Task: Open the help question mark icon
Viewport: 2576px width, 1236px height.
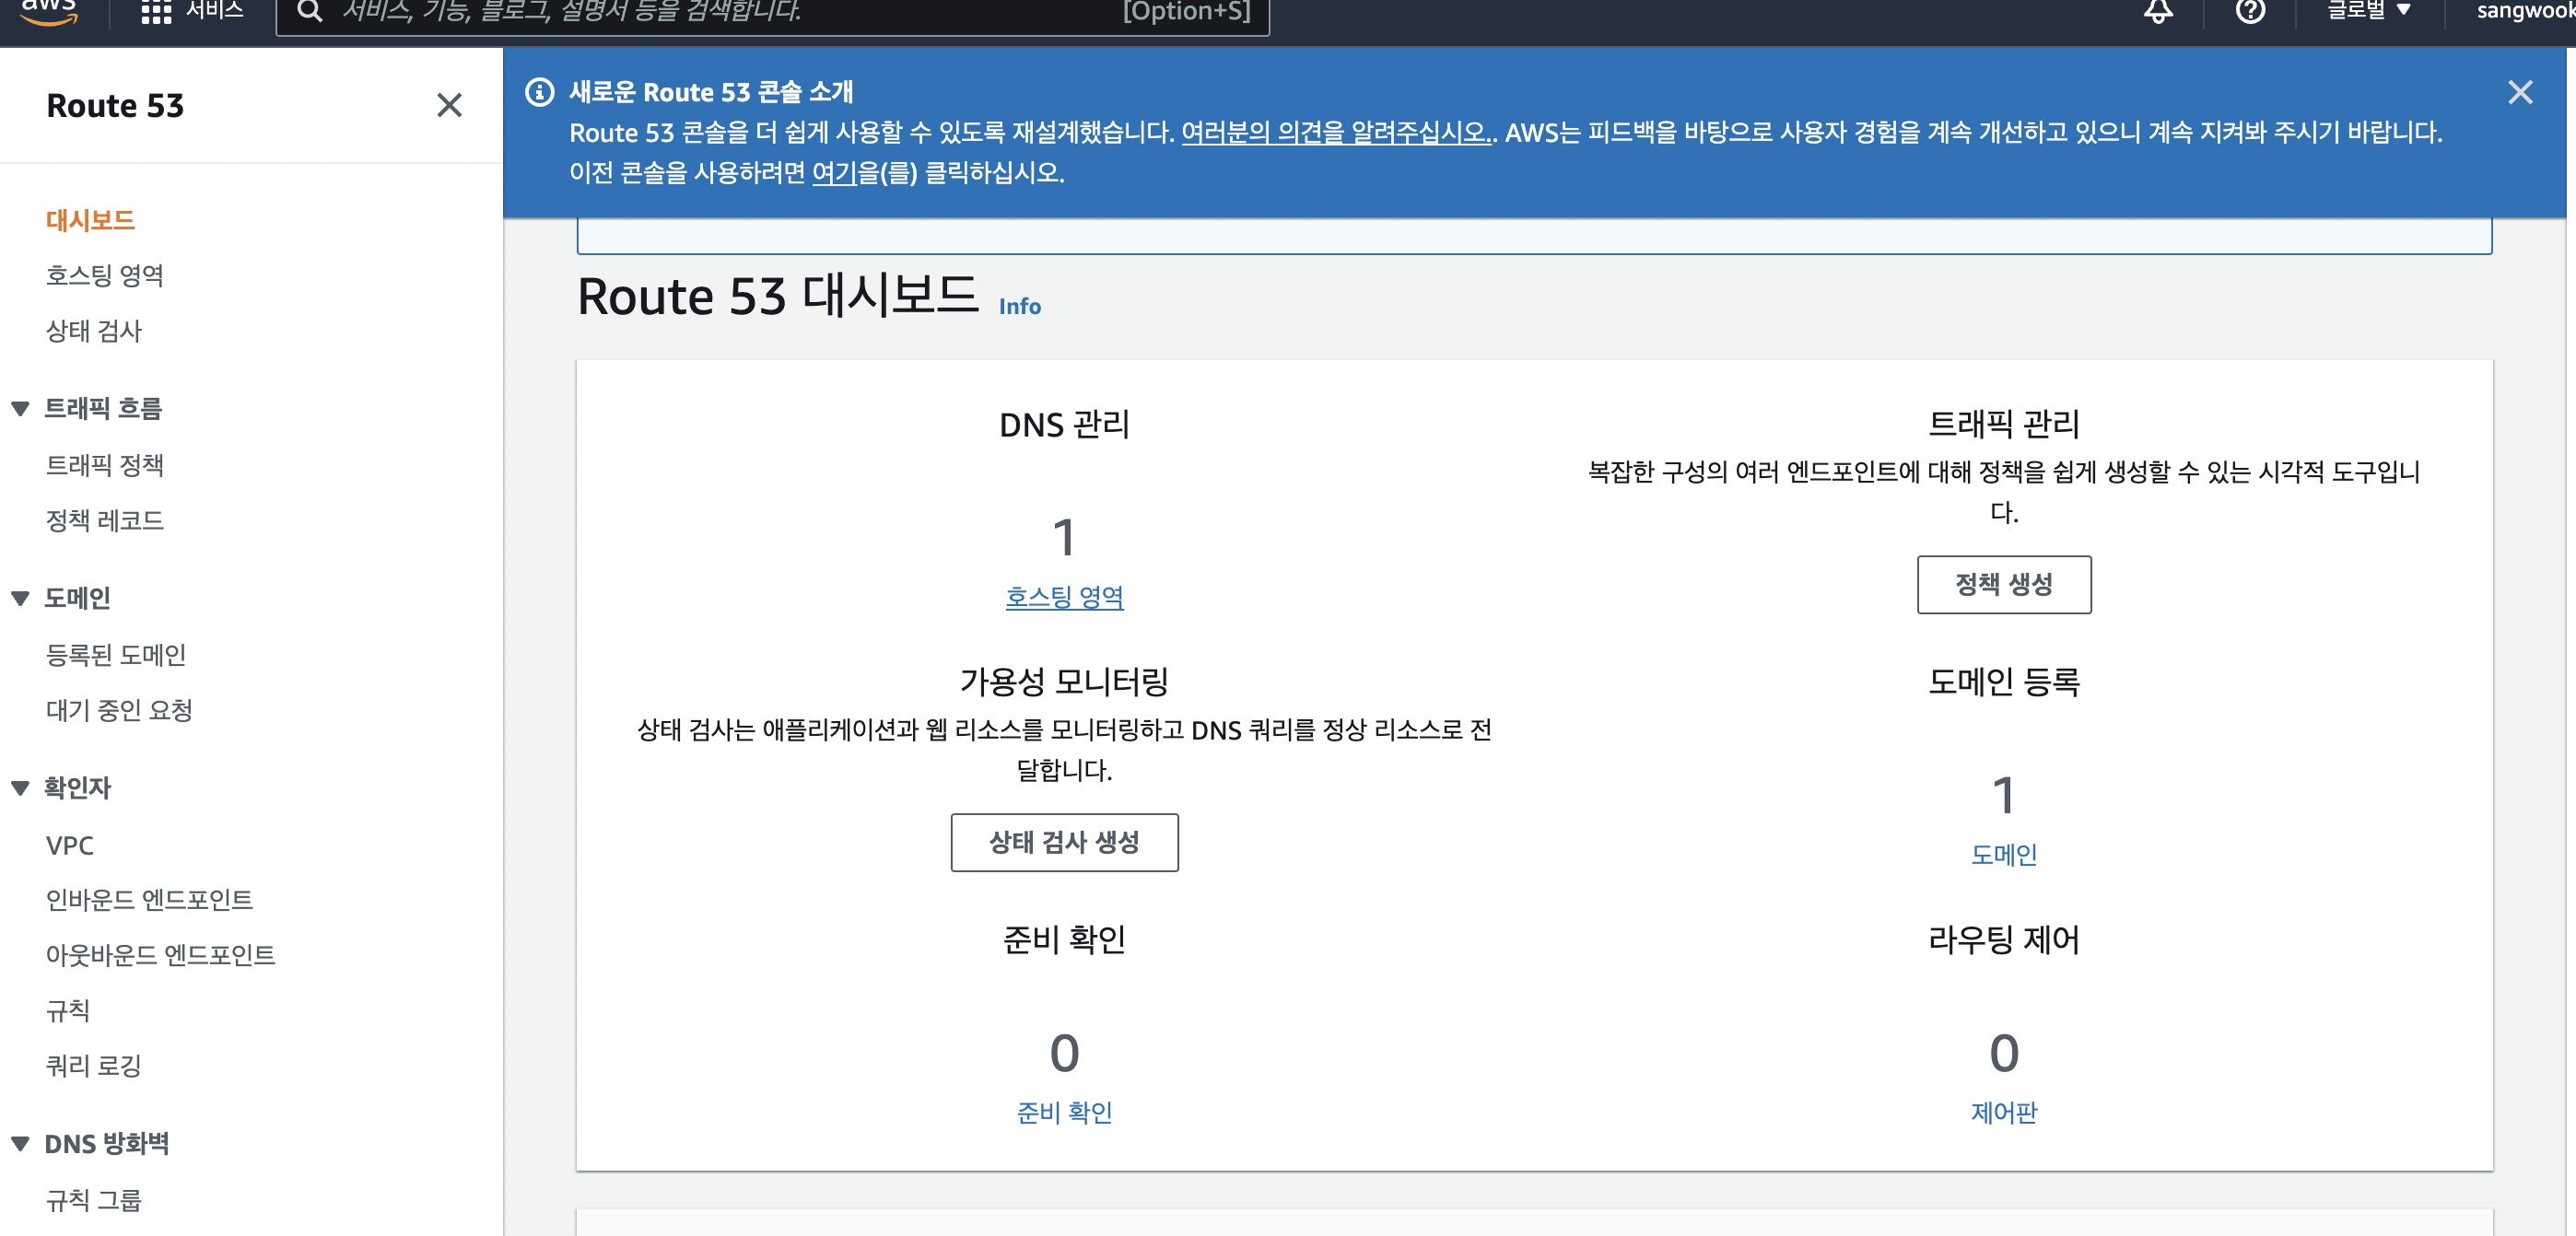Action: pyautogui.click(x=2249, y=11)
